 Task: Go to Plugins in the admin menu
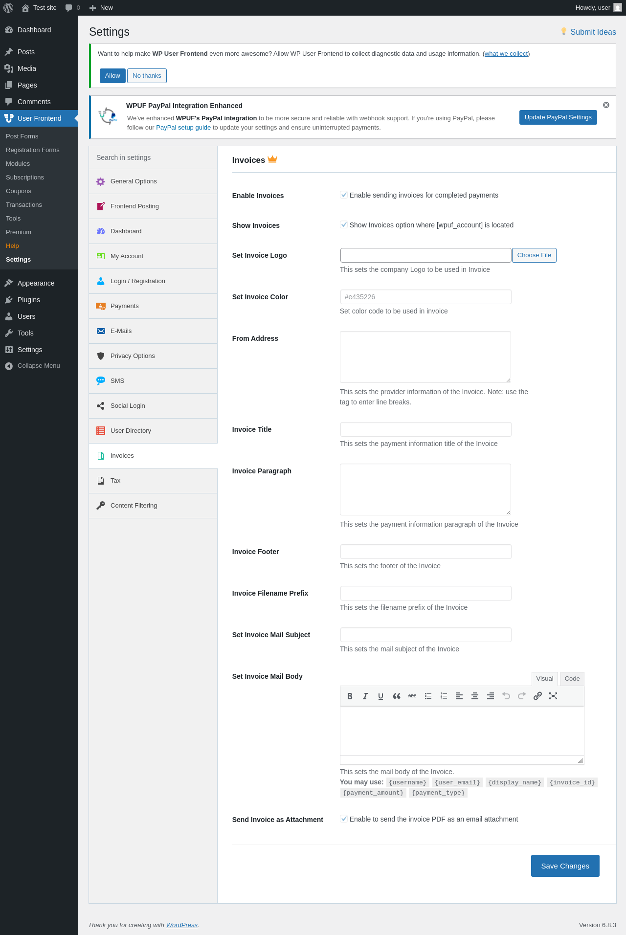pyautogui.click(x=39, y=300)
